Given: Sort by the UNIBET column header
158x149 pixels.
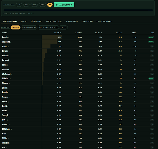Looking at the screenshot, I should click(134, 33).
